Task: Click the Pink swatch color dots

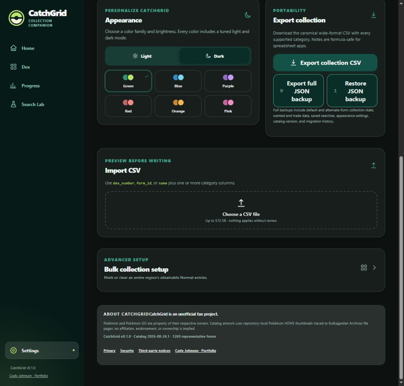Action: [228, 103]
